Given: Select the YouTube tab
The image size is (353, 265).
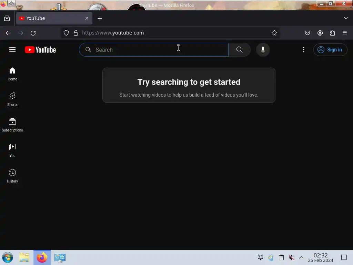Looking at the screenshot, I should point(54,18).
